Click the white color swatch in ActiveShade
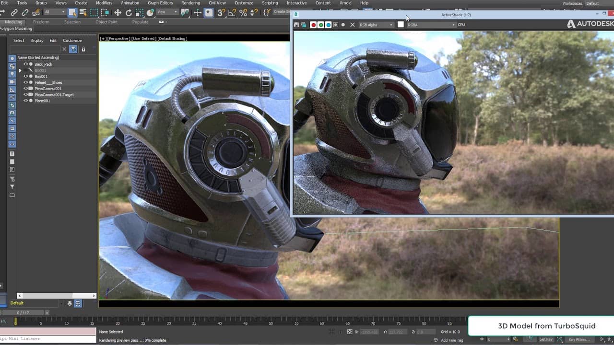 pos(401,25)
